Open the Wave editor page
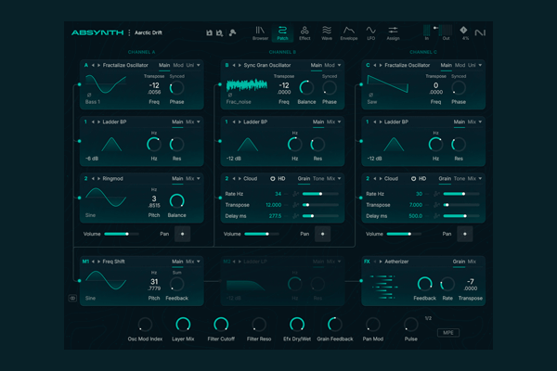Image resolution: width=557 pixels, height=371 pixels. [327, 33]
